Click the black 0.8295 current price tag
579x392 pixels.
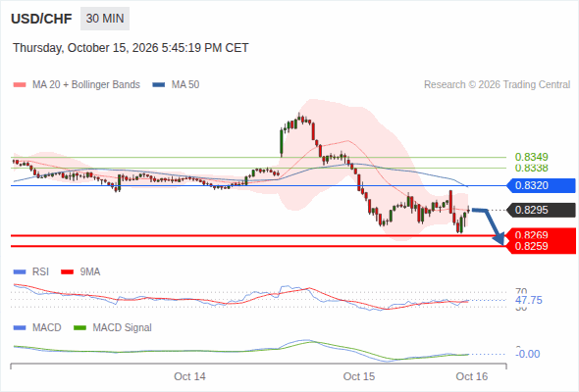pyautogui.click(x=541, y=210)
